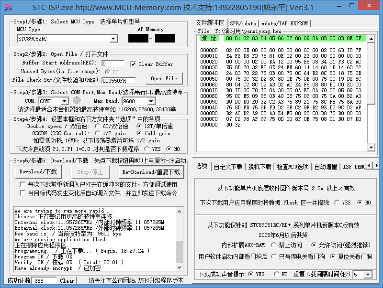Click the Stop/停止 button
The image size is (383, 288).
pos(90,172)
